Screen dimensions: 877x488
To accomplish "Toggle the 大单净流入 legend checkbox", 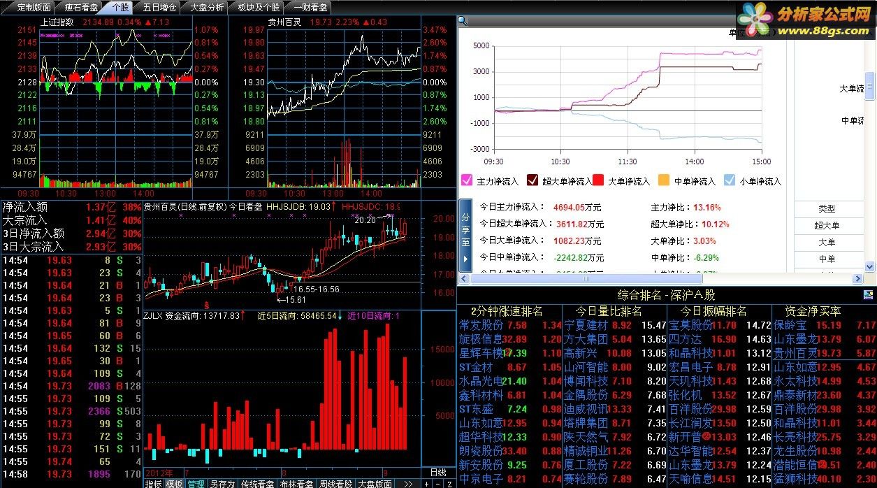I will [x=598, y=180].
